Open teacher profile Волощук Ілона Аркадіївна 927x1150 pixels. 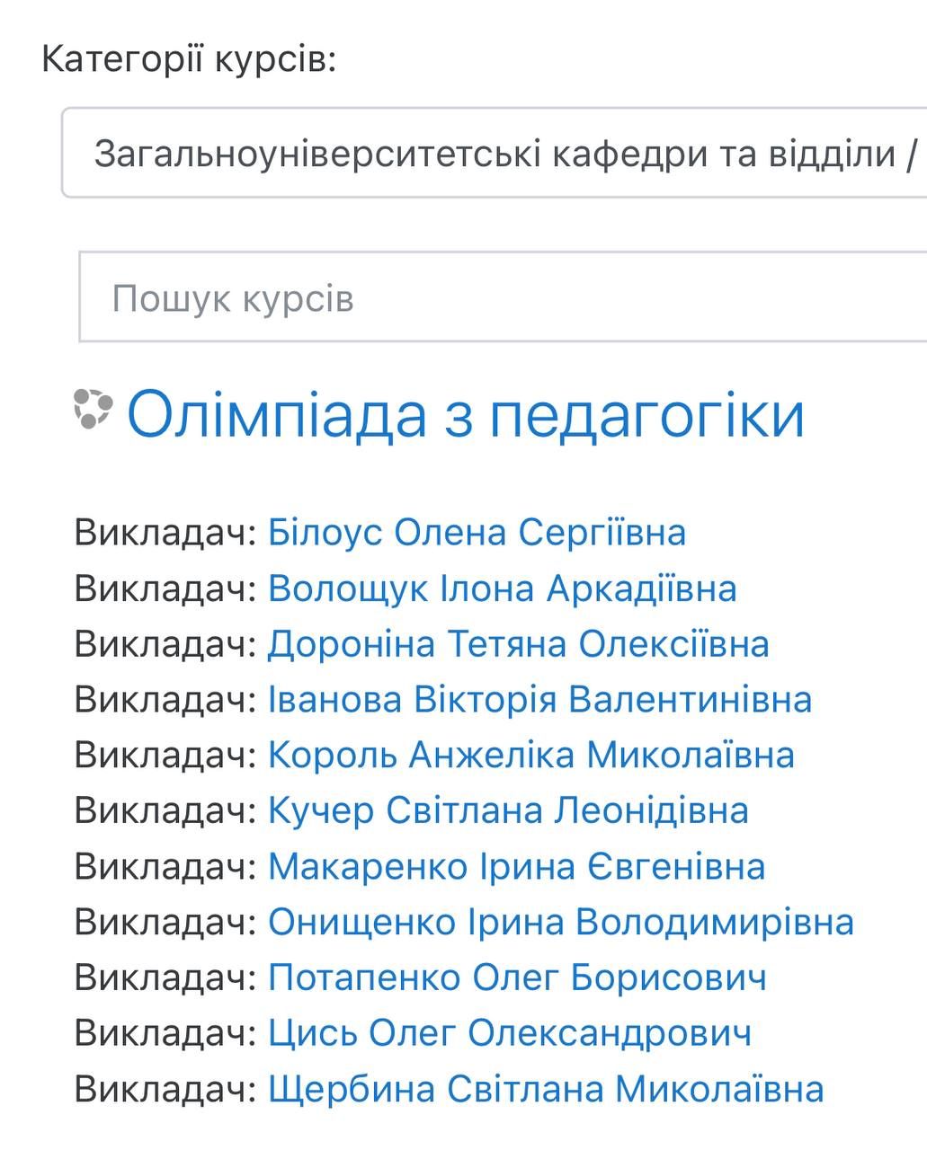pyautogui.click(x=502, y=588)
